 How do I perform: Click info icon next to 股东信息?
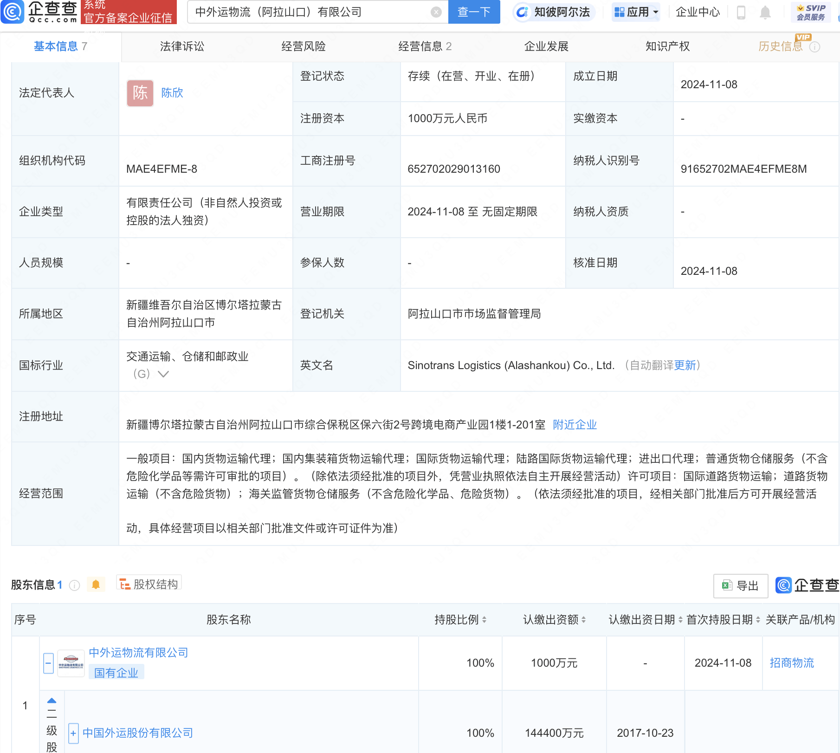tap(74, 585)
